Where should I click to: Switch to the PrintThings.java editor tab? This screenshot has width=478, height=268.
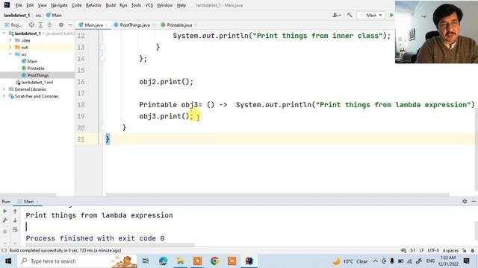pos(134,25)
